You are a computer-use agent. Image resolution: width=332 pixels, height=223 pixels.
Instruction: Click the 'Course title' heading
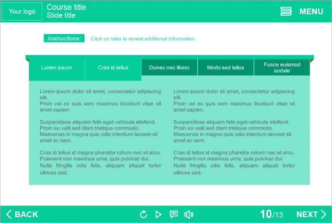tap(66, 7)
